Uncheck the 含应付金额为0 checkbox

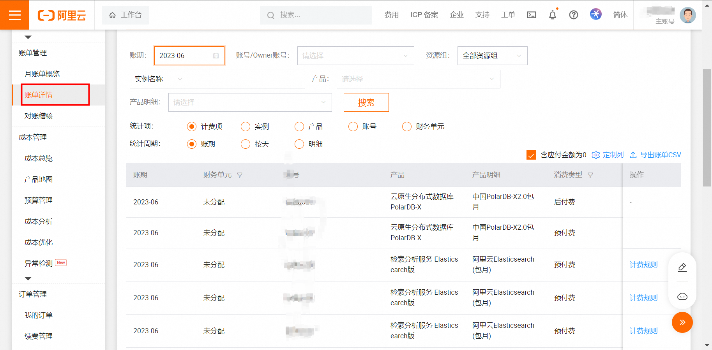531,155
